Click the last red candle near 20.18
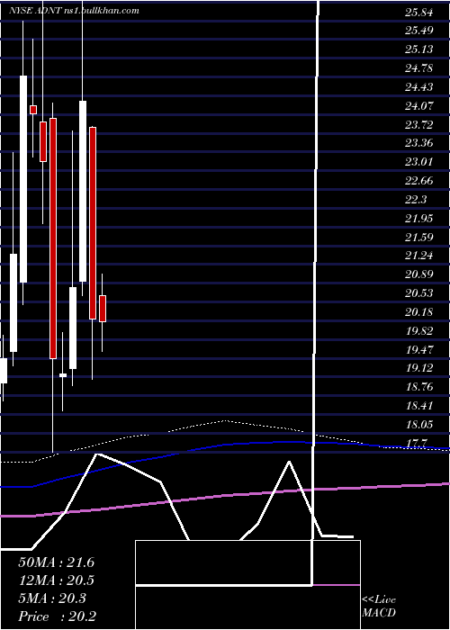The width and height of the screenshot is (450, 630). point(103,309)
